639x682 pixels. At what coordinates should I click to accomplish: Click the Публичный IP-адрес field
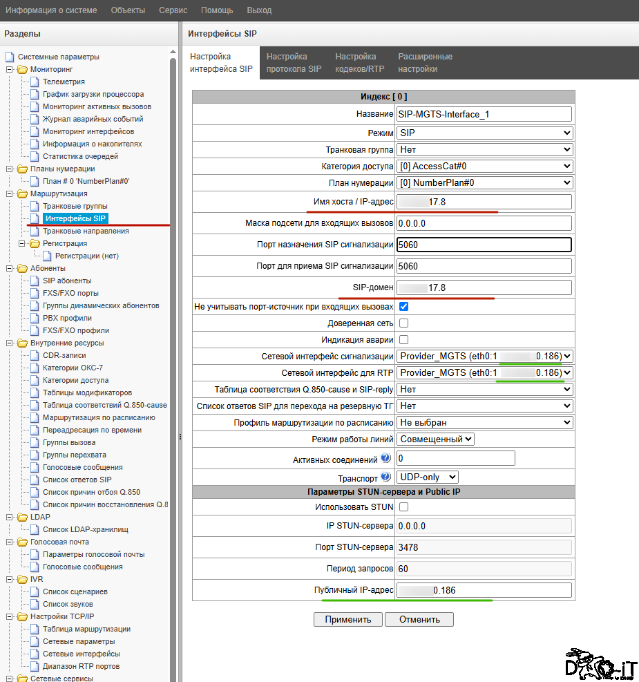click(x=484, y=590)
